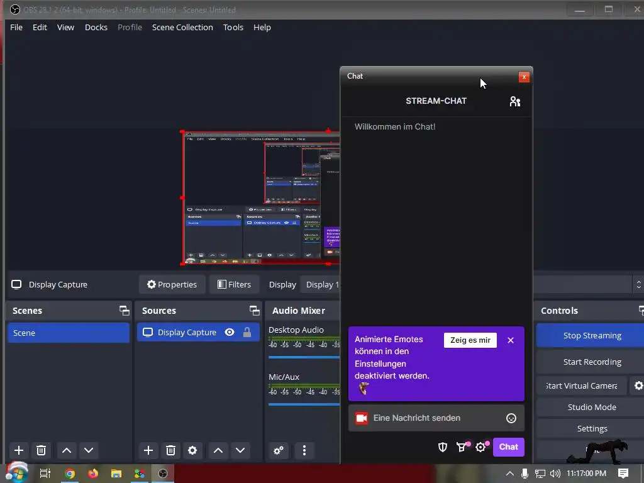Viewport: 644px width, 483px height.
Task: Move scene down with arrow icon
Action: (x=89, y=450)
